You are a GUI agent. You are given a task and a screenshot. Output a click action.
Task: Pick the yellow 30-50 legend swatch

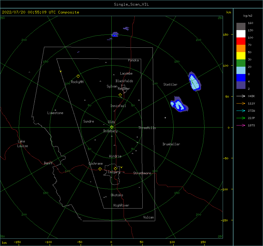click(x=241, y=56)
